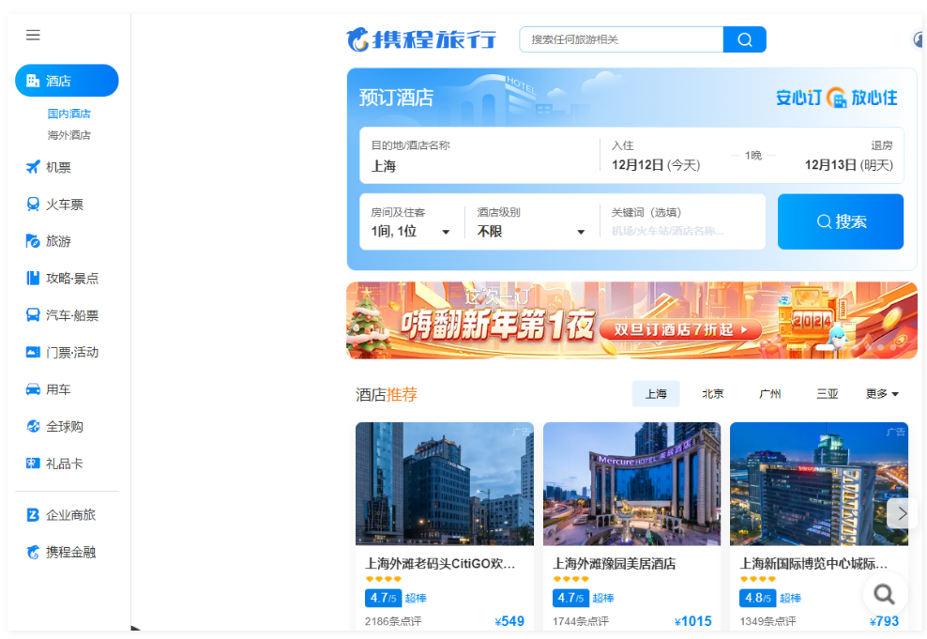Click the car icon for 用车
The image size is (927, 639).
point(33,389)
